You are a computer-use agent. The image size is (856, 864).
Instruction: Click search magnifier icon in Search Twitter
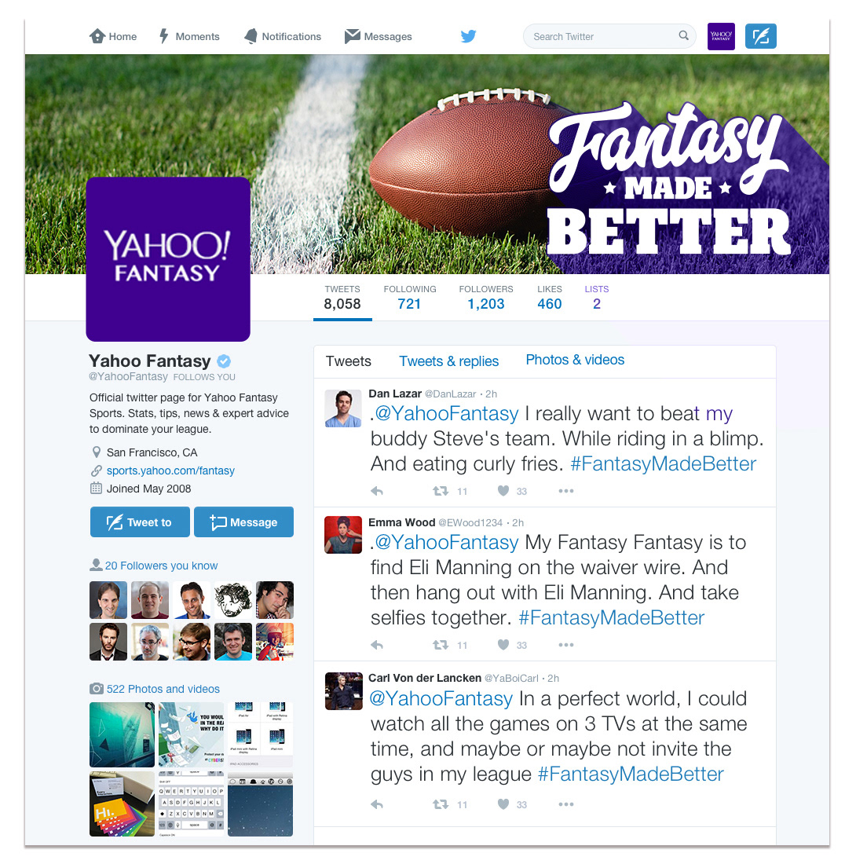[683, 36]
